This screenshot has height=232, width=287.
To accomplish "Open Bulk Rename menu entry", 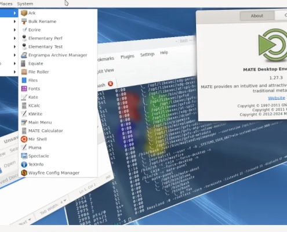I will click(x=58, y=21).
